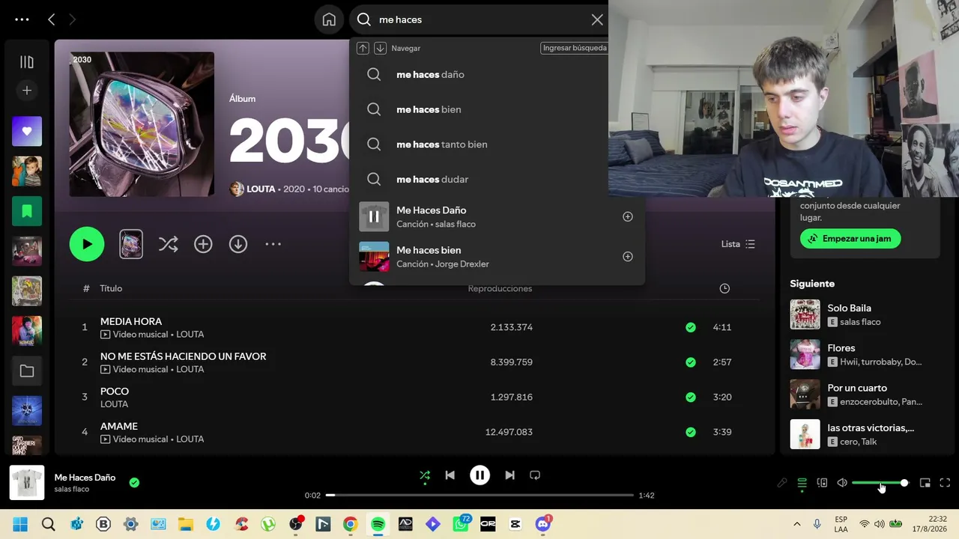Viewport: 959px width, 539px height.
Task: Add the 2030 album to library
Action: click(x=203, y=244)
